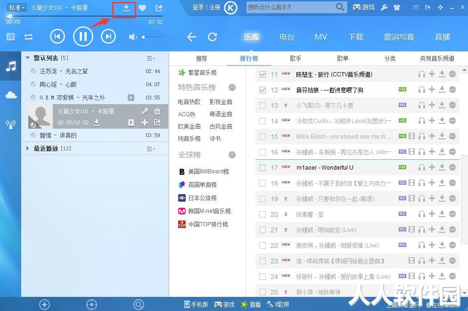This screenshot has width=468, height=311.
Task: Select the 歌手 sub-tab
Action: [x=296, y=58]
